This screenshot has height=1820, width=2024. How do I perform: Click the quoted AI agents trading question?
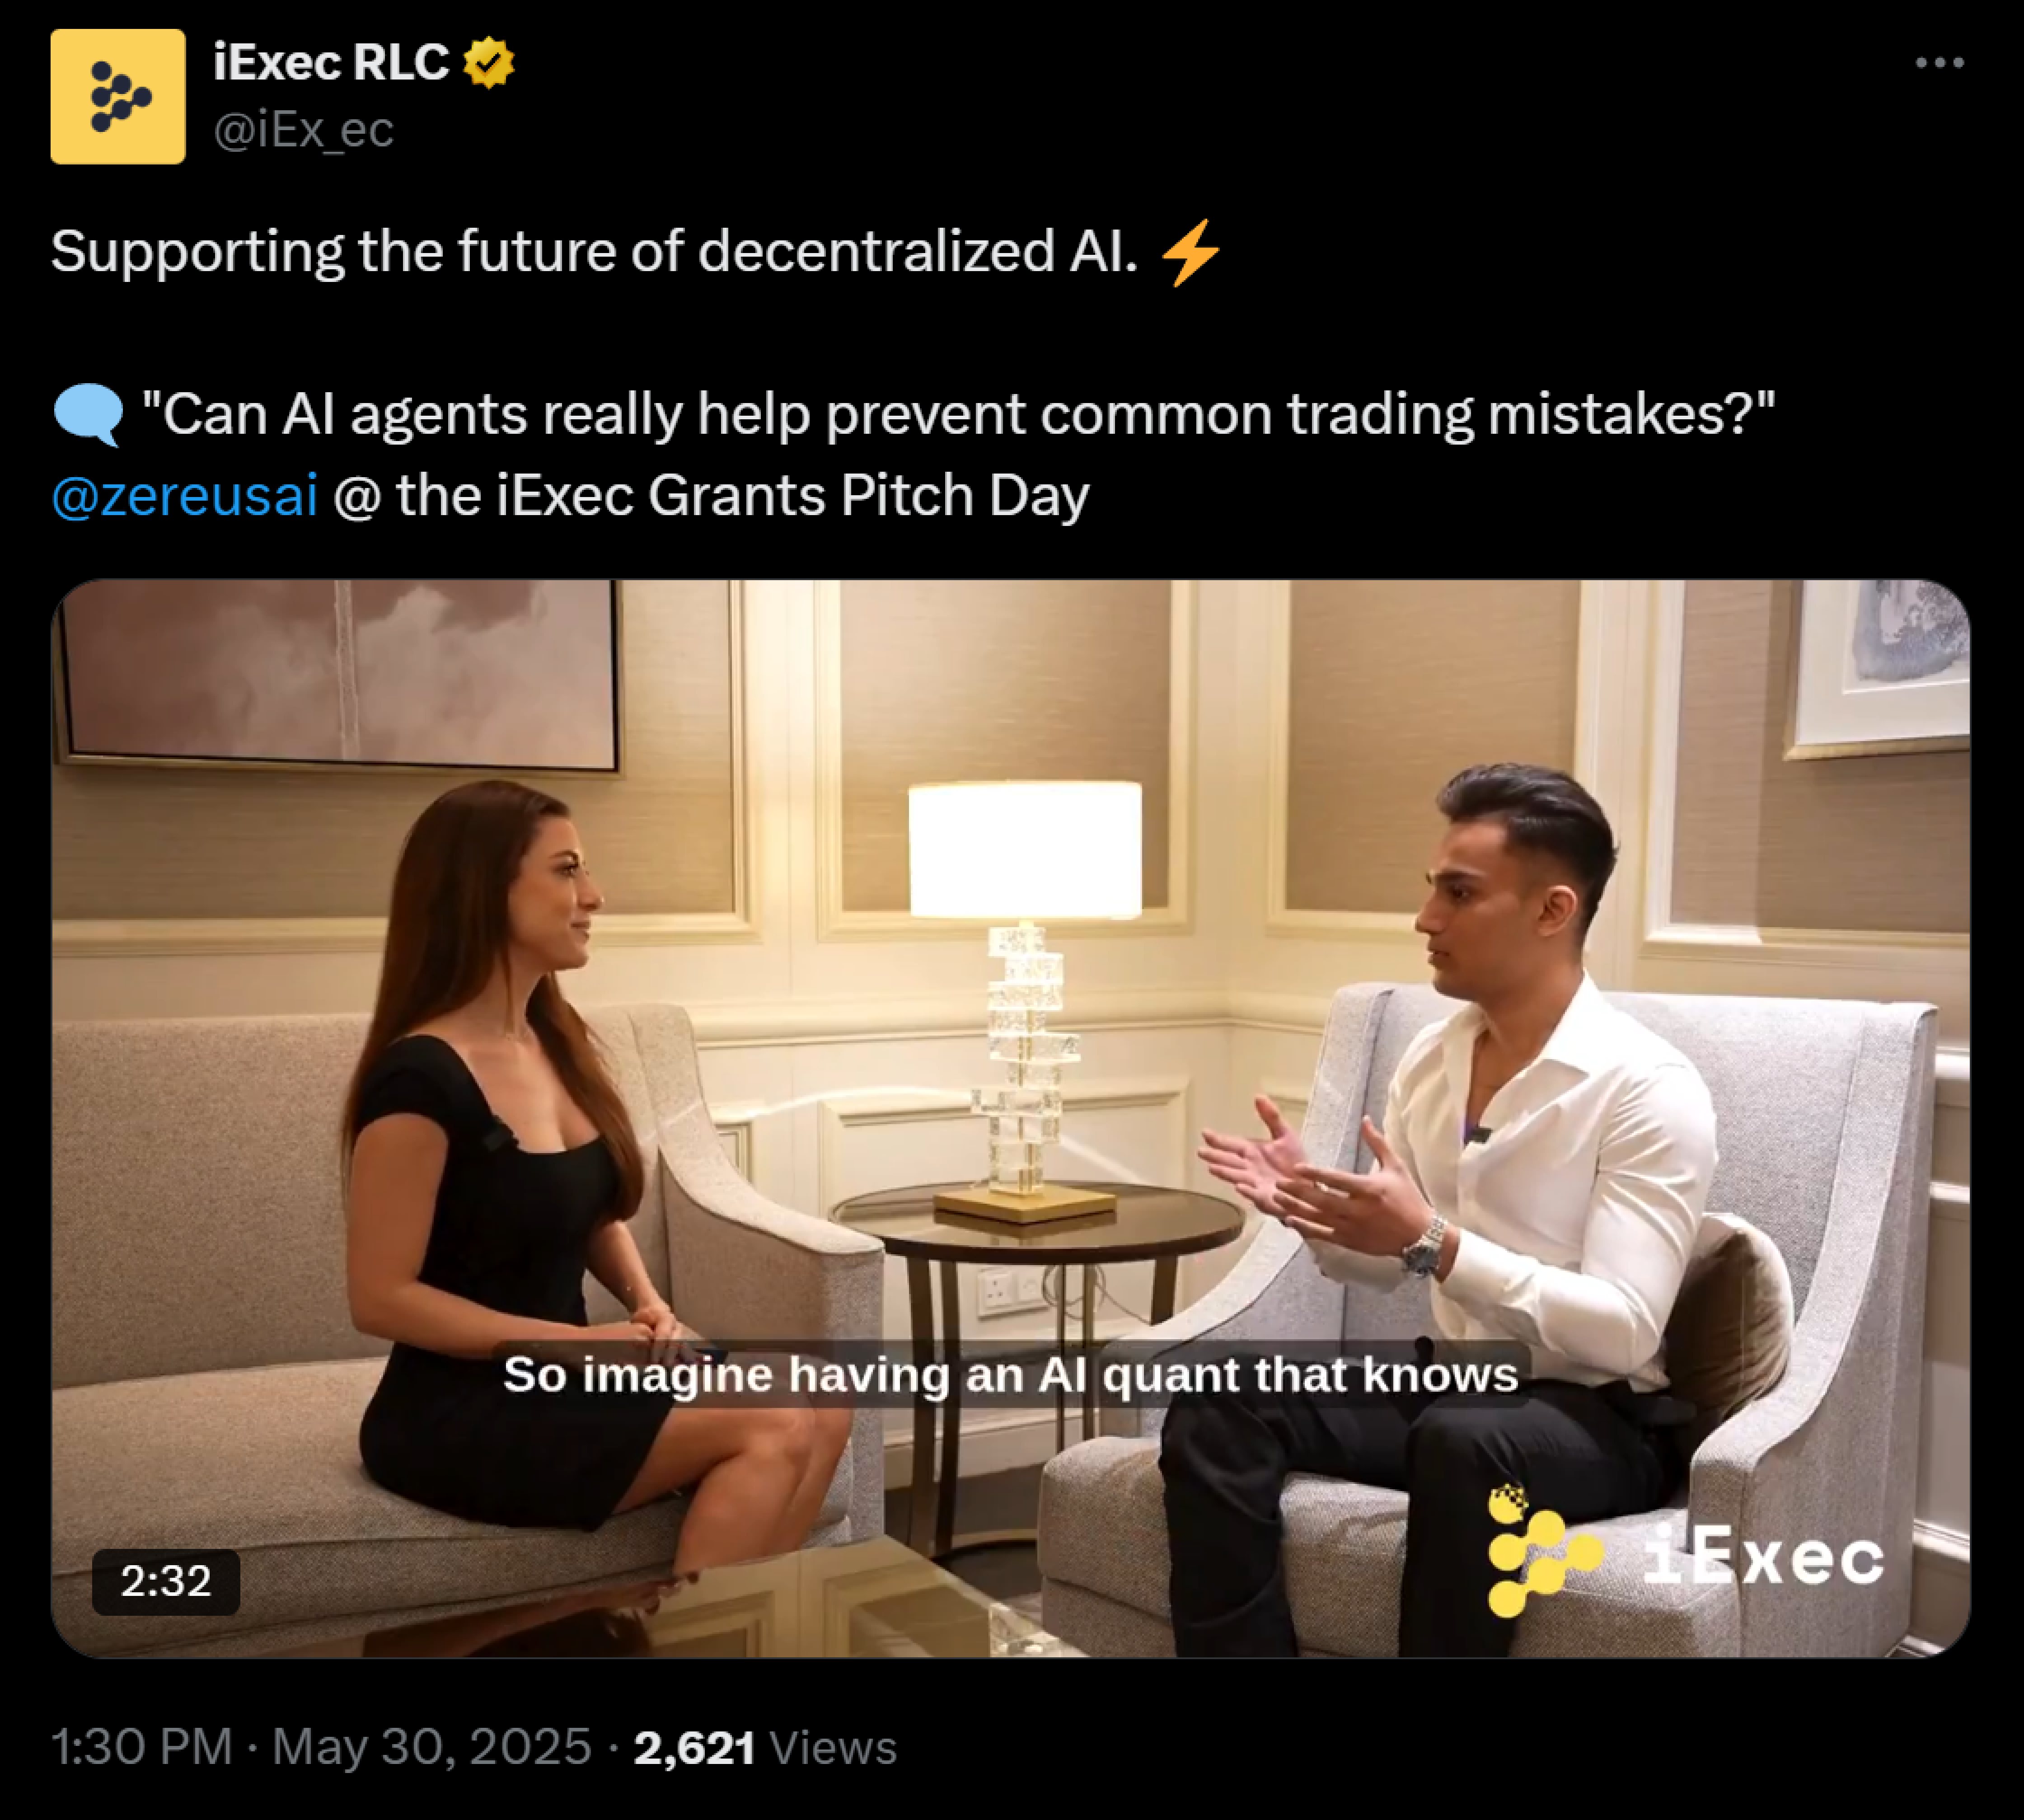pyautogui.click(x=958, y=414)
